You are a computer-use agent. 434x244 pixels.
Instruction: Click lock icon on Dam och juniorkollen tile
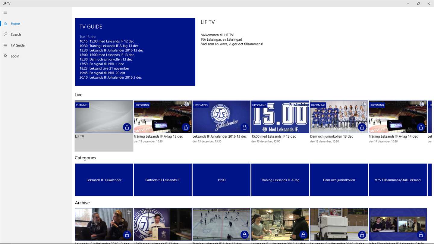[x=362, y=127]
